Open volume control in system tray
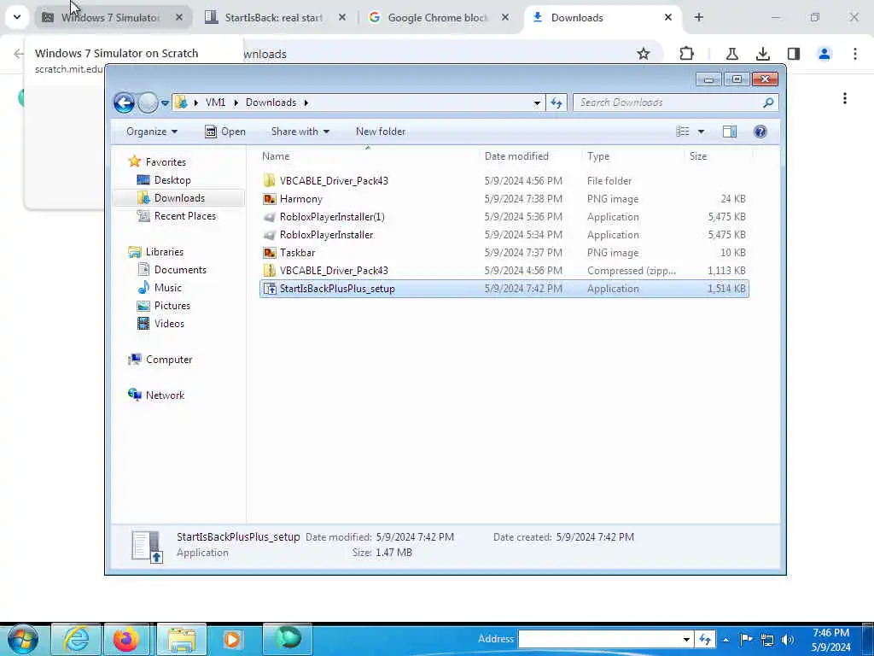This screenshot has width=874, height=656. (x=788, y=639)
